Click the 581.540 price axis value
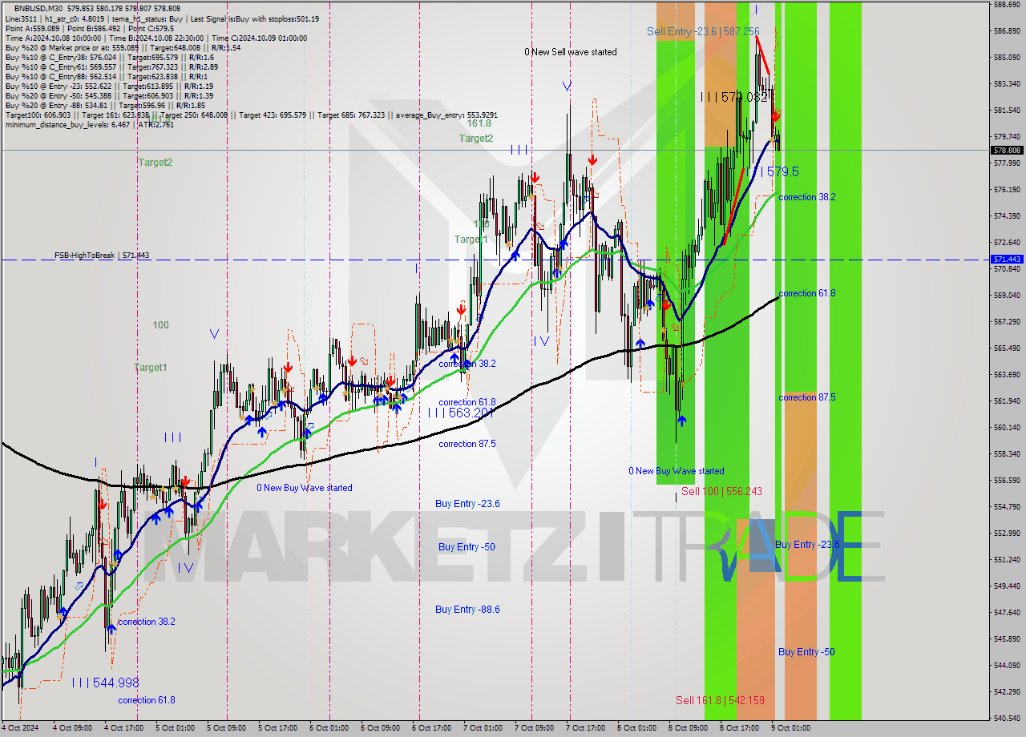The height and width of the screenshot is (737, 1026). click(x=1007, y=110)
